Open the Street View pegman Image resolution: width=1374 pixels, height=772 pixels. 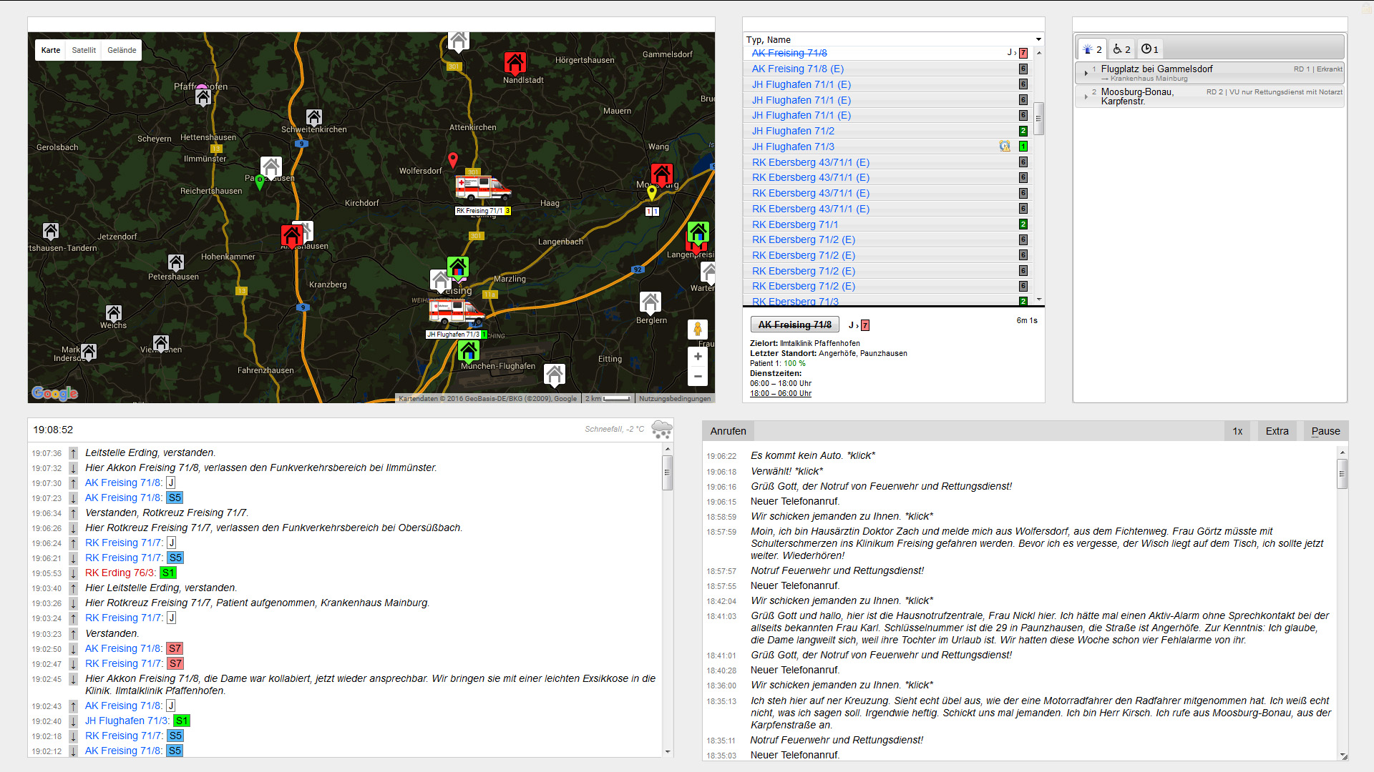(x=698, y=330)
